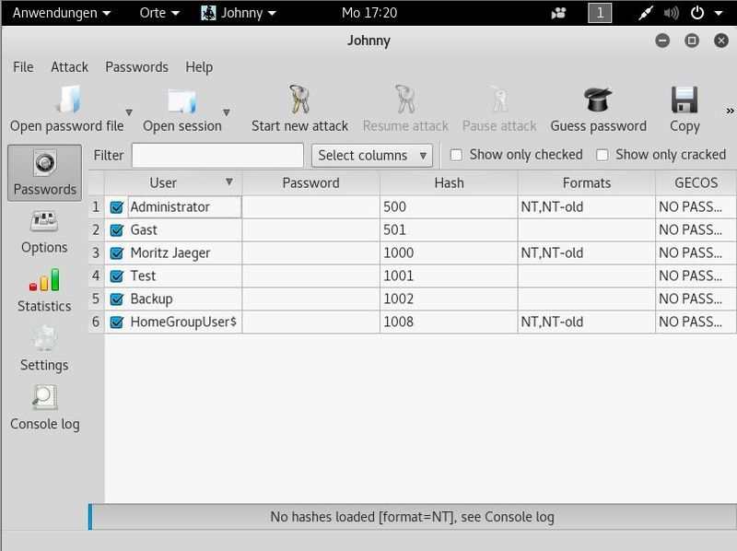The image size is (737, 551).
Task: Click the Copy floppy disk icon
Action: tap(684, 100)
